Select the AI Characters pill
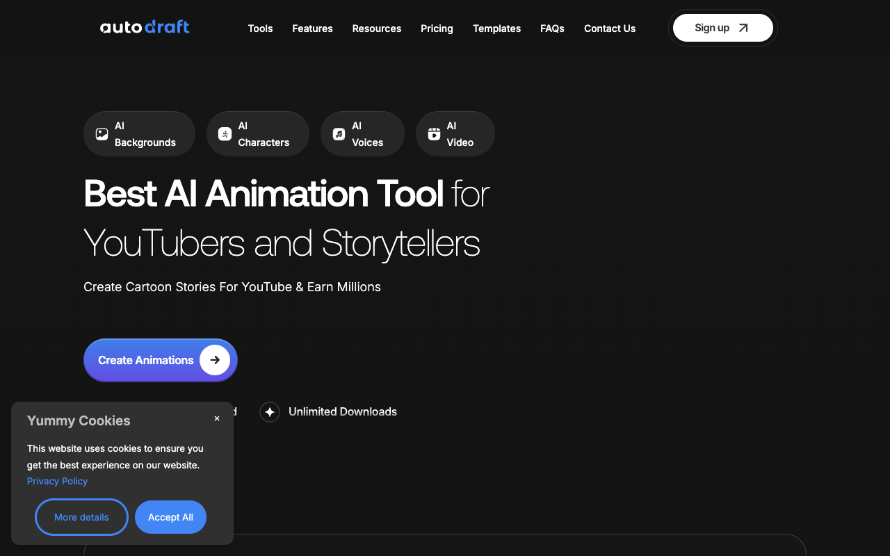The width and height of the screenshot is (890, 556). point(257,134)
